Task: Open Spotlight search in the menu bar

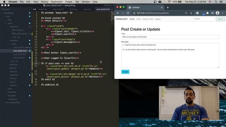Action: point(216,2)
